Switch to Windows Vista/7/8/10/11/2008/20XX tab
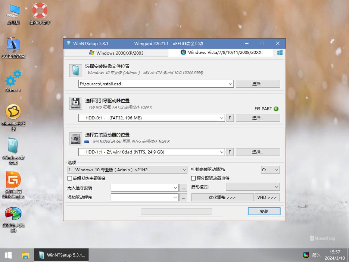 221,52
